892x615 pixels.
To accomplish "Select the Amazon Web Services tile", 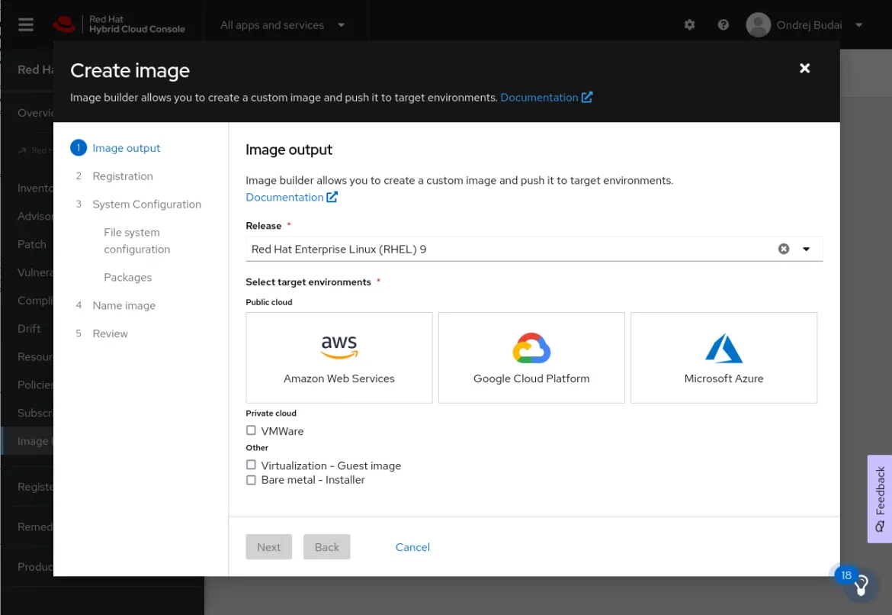I will point(339,358).
